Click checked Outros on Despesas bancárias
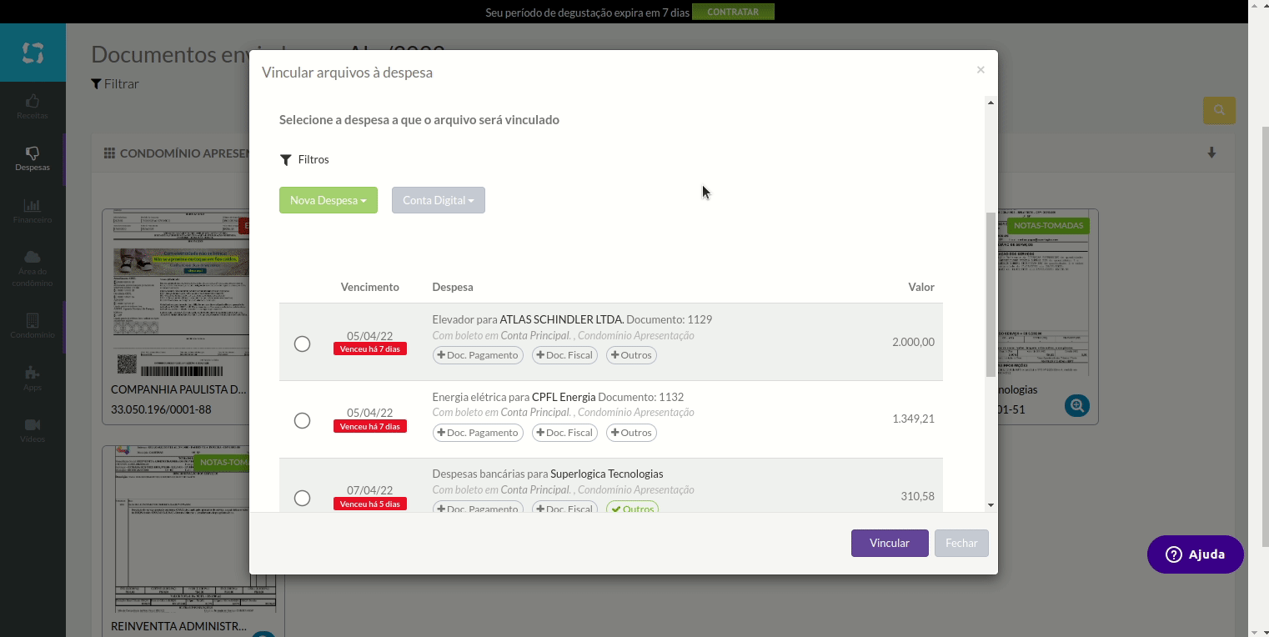 point(632,508)
